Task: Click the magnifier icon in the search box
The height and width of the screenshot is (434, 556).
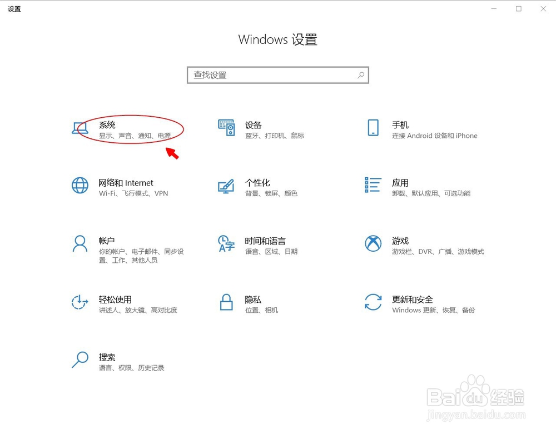Action: (361, 74)
